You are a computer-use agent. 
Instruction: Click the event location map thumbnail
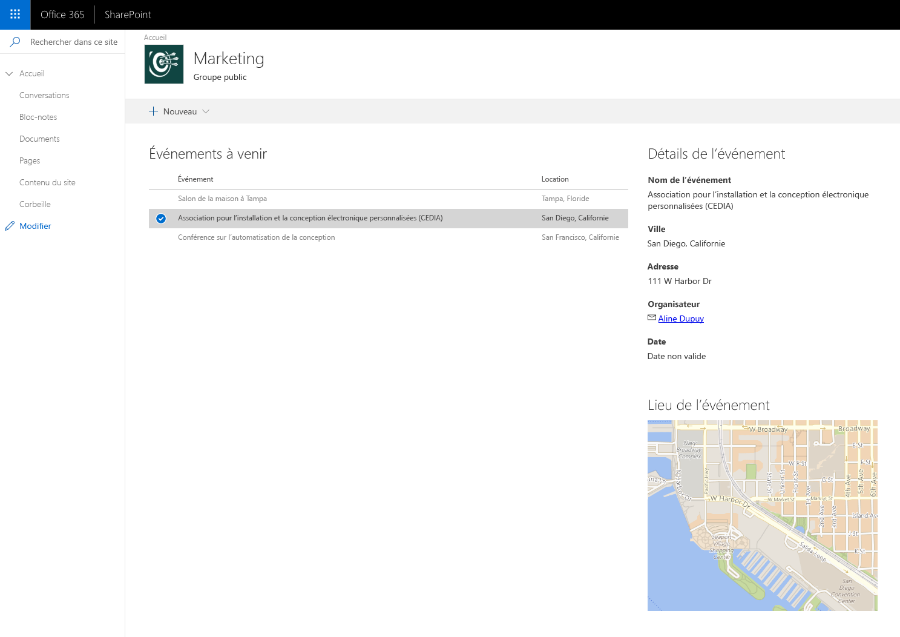[762, 515]
